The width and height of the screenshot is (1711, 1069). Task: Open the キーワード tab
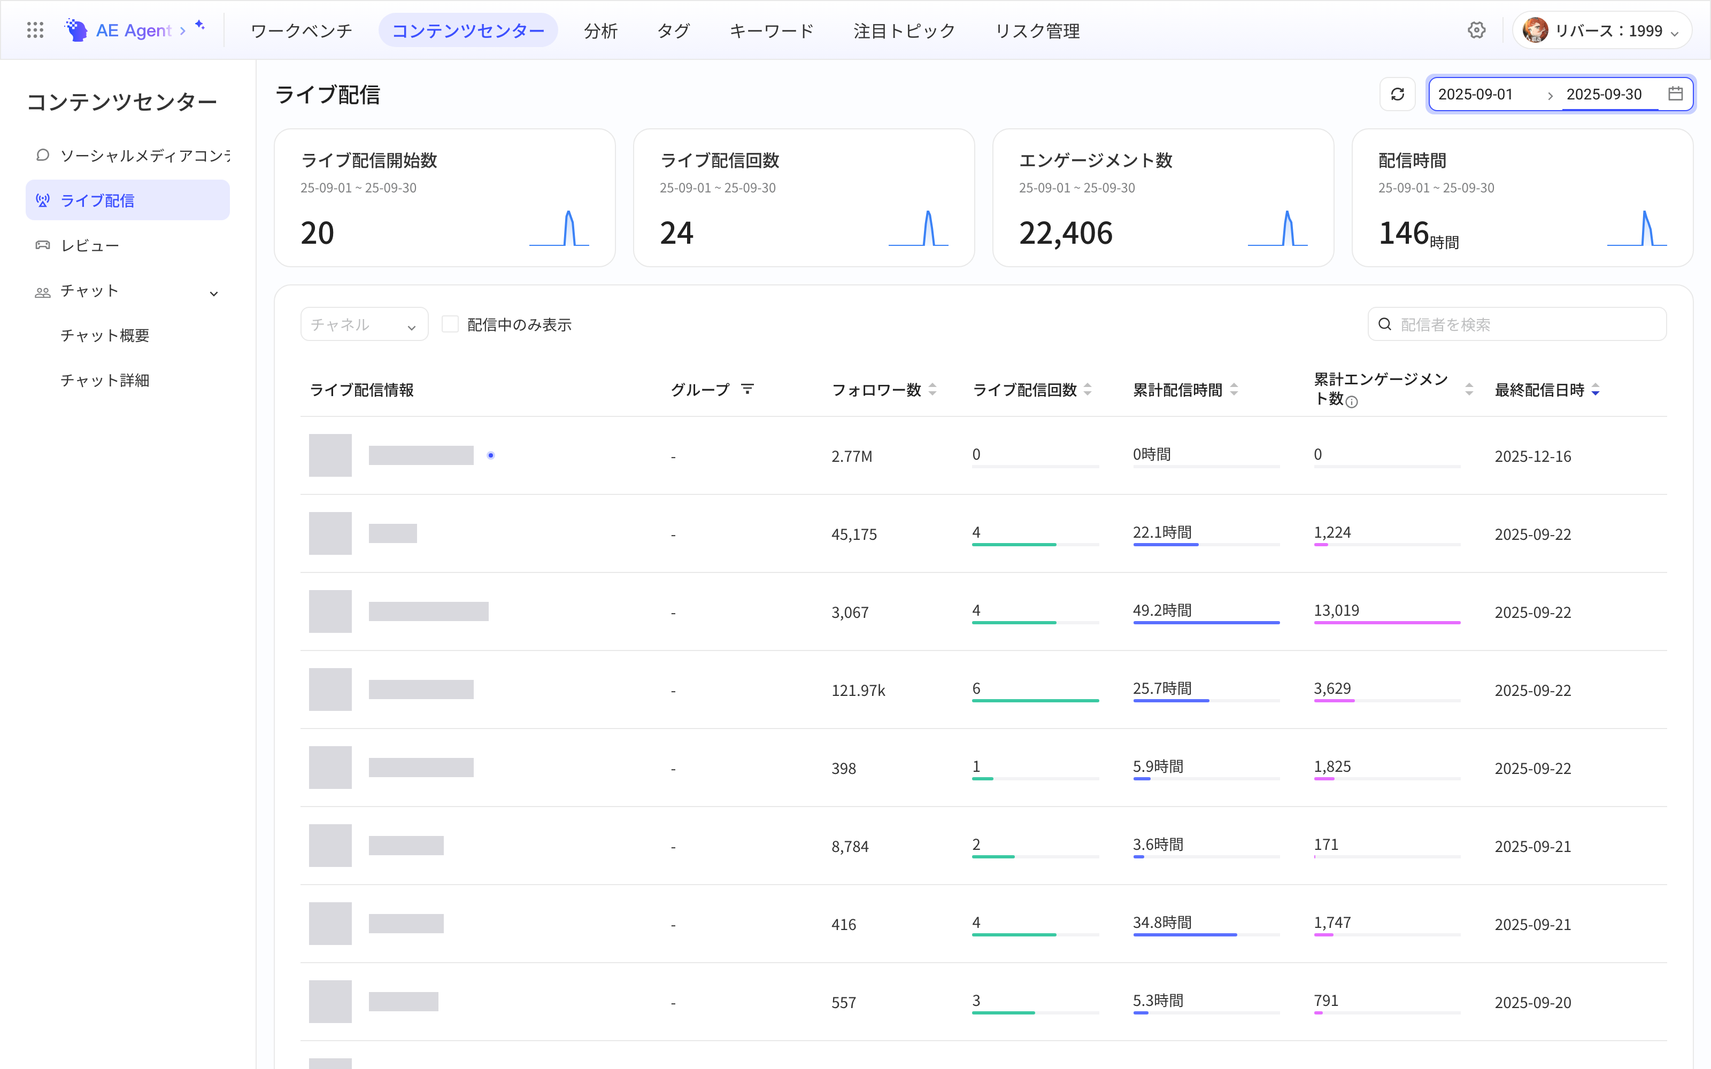[772, 30]
